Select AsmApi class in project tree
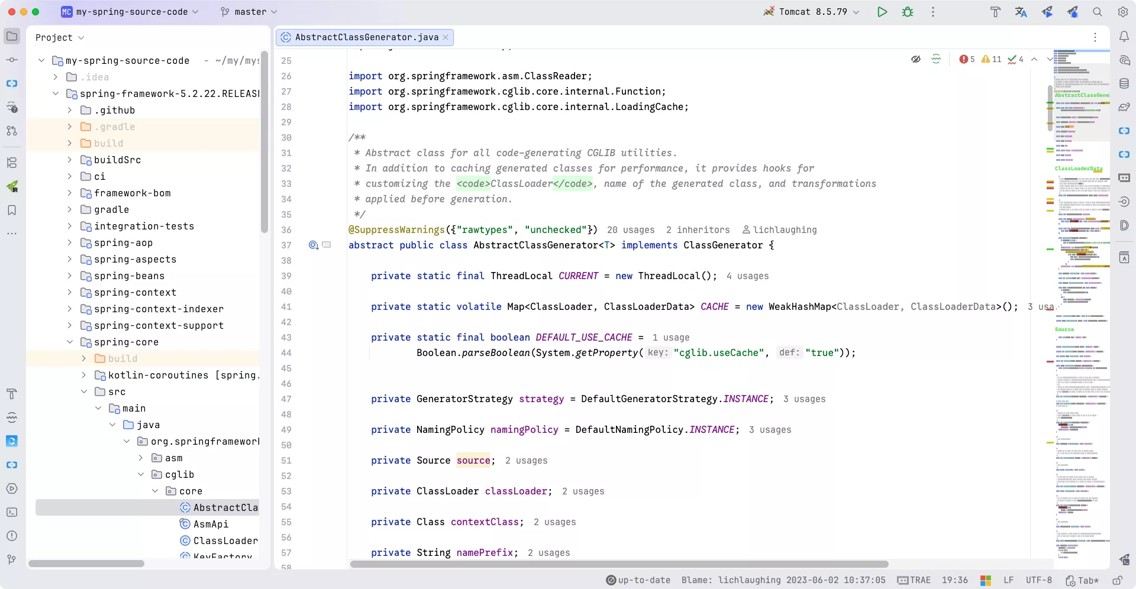Image resolution: width=1136 pixels, height=589 pixels. pos(211,525)
